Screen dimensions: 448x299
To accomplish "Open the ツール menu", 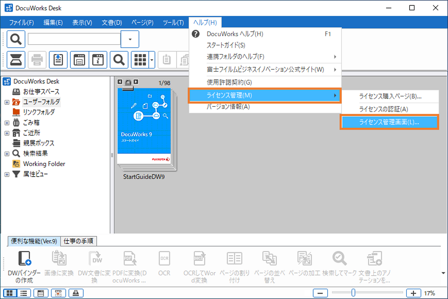I will point(173,22).
